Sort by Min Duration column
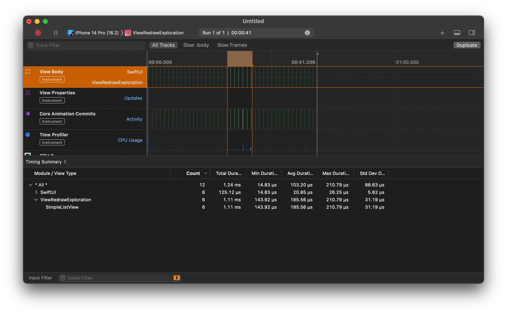Viewport: 507px width, 314px height. tap(264, 173)
